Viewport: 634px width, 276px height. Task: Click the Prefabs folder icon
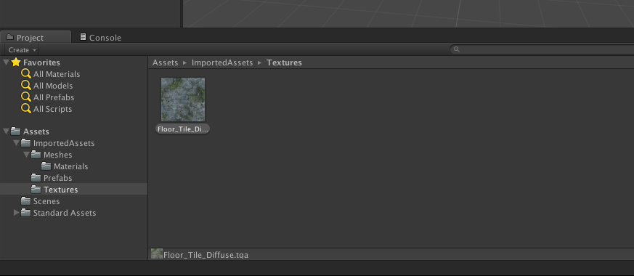[x=36, y=177]
